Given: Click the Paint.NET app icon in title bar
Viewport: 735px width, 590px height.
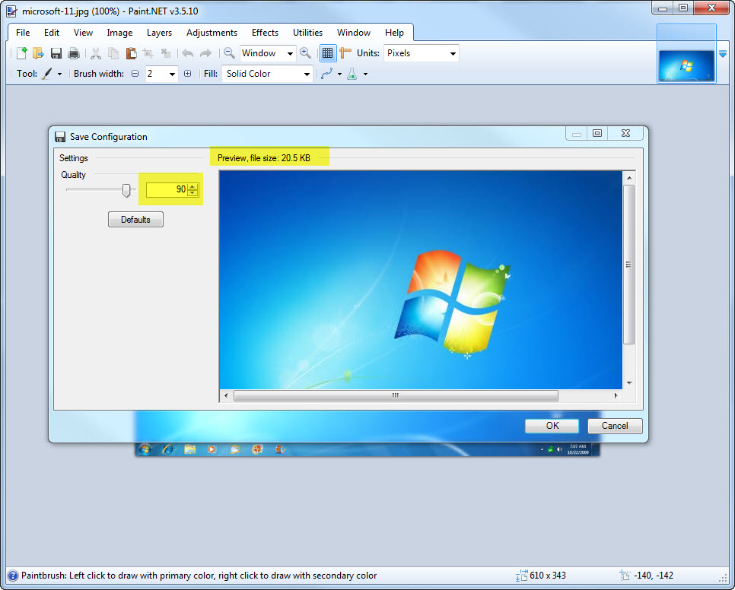Looking at the screenshot, I should 11,11.
